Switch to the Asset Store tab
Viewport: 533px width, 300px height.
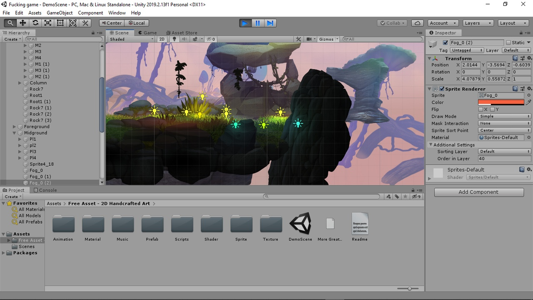tap(181, 32)
